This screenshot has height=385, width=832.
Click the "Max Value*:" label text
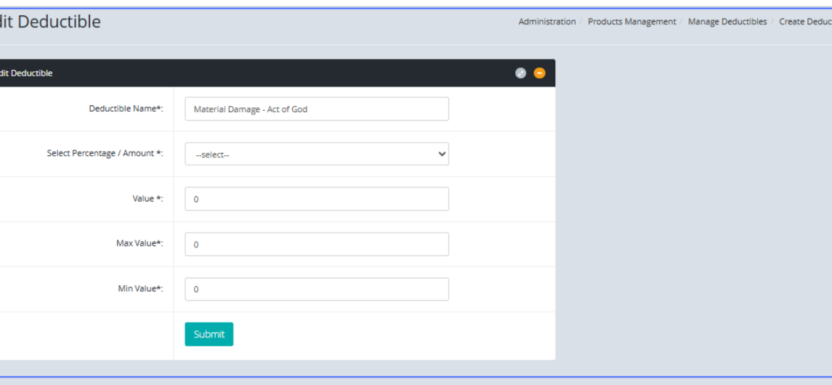(x=139, y=244)
